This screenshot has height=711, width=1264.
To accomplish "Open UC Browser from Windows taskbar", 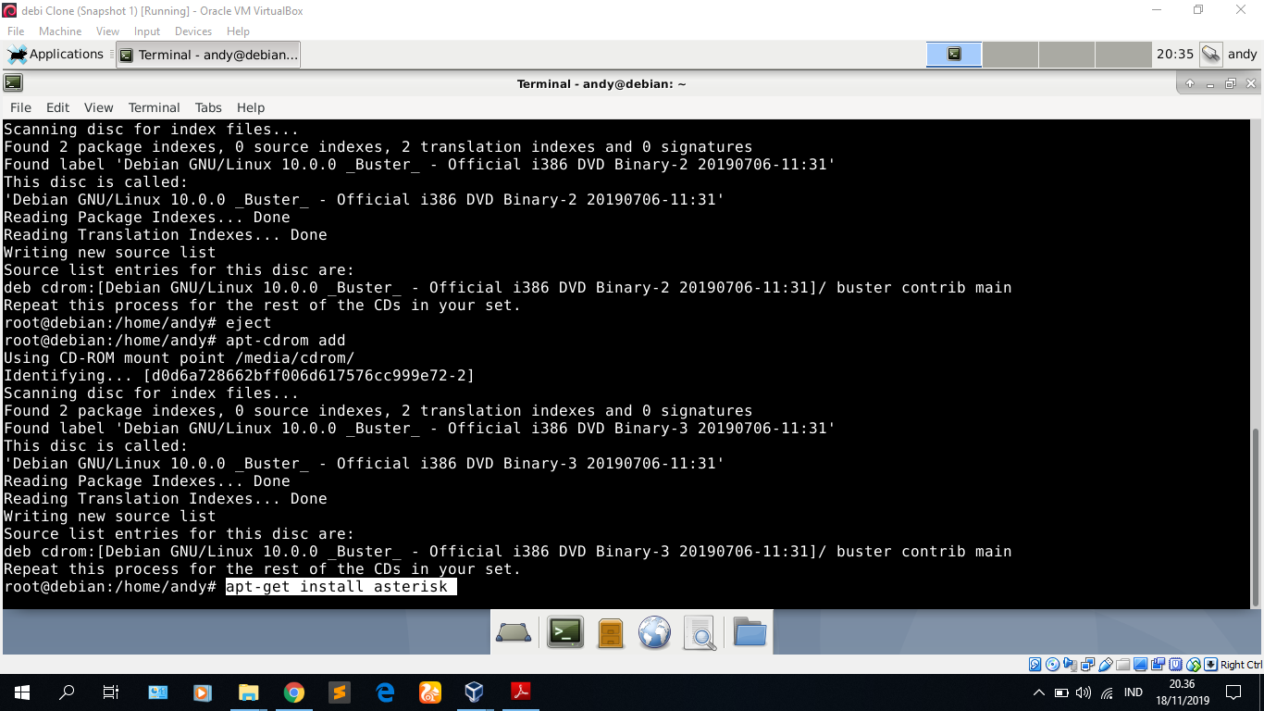I will (x=430, y=692).
